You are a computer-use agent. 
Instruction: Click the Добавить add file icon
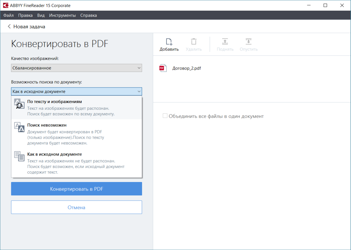[x=169, y=42]
